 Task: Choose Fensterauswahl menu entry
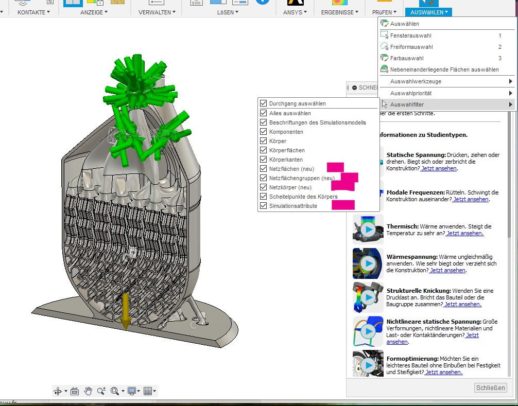(447, 36)
